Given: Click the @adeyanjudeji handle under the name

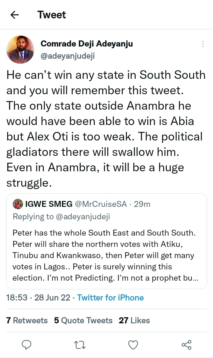Looking at the screenshot, I should click(x=68, y=56).
